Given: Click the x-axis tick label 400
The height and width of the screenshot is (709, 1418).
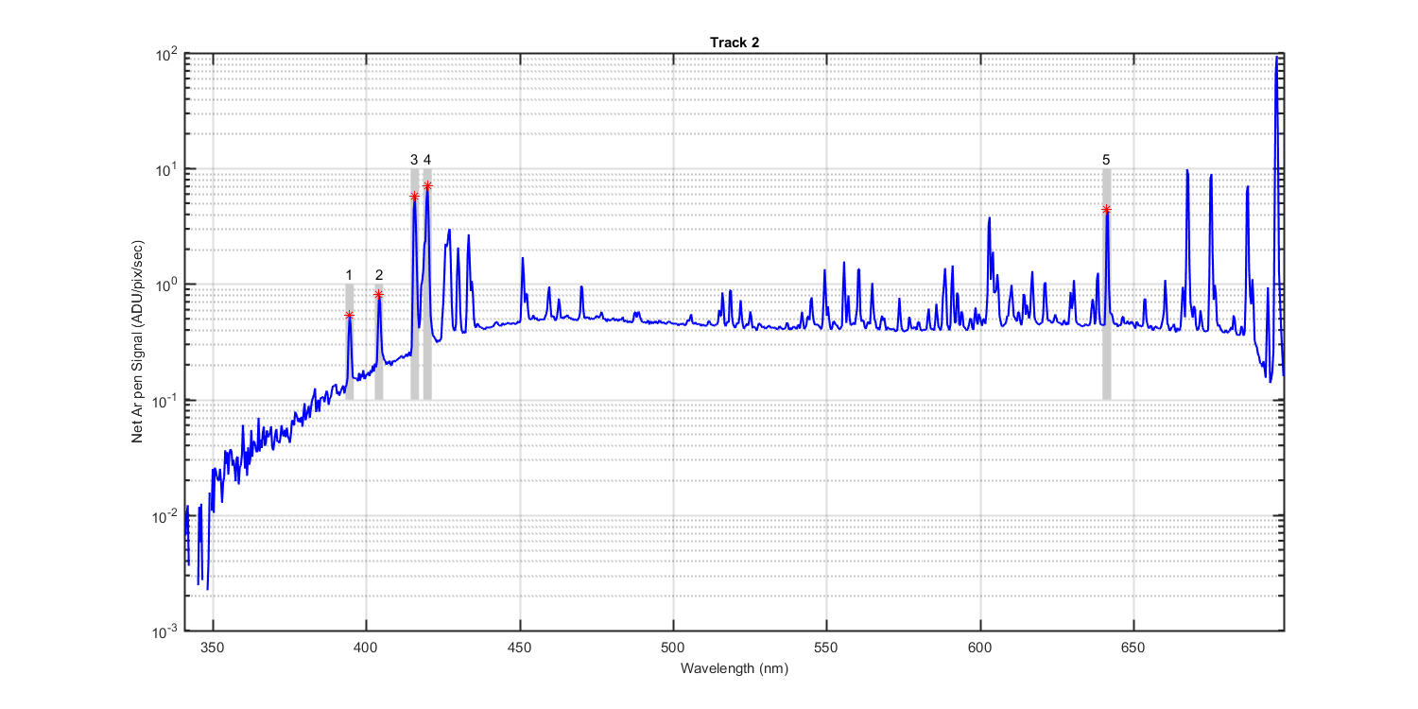Looking at the screenshot, I should (x=366, y=648).
